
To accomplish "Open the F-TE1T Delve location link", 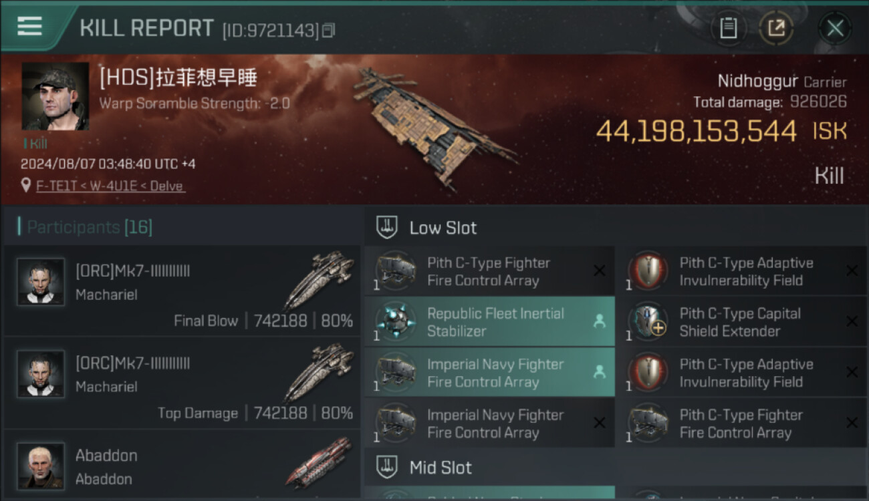I will [110, 186].
